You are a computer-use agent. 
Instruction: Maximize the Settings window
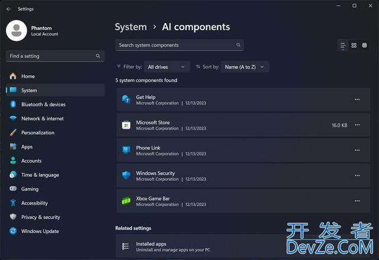[354, 5]
